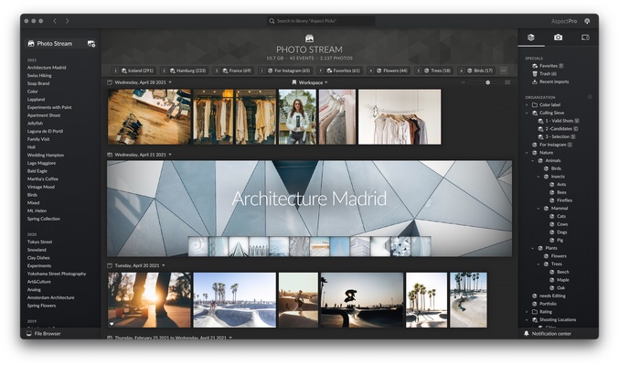619x366 pixels.
Task: Expand the Color label folder
Action: [527, 105]
